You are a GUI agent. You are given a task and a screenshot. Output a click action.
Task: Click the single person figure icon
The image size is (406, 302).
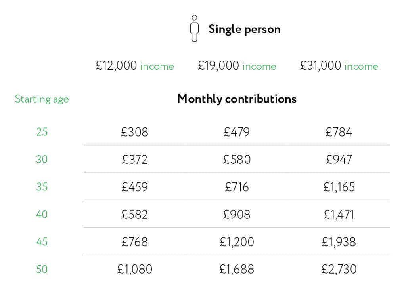click(194, 28)
